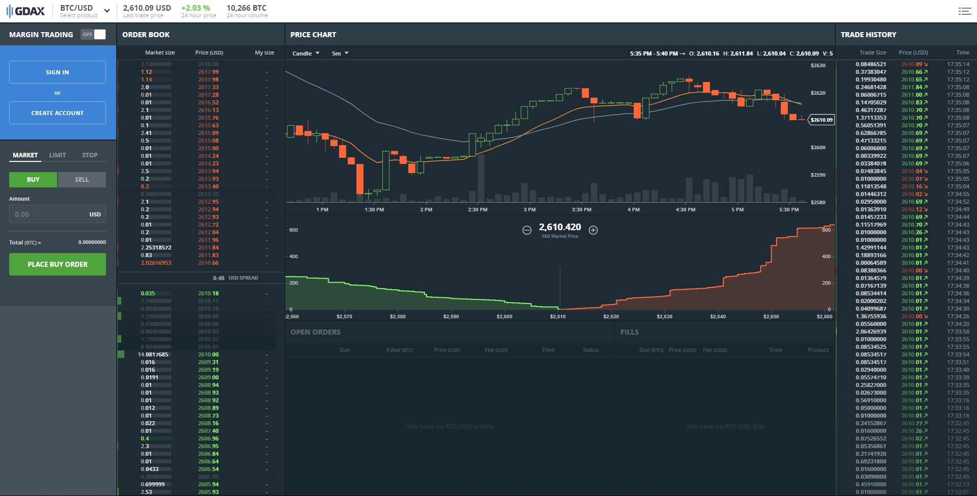Select the MARKET order tab
Image resolution: width=977 pixels, height=496 pixels.
pos(24,155)
